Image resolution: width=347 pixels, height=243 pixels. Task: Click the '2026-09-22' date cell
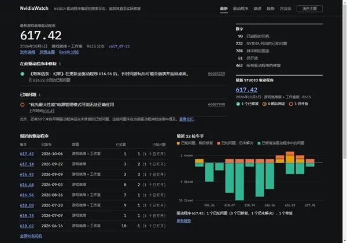52,164
